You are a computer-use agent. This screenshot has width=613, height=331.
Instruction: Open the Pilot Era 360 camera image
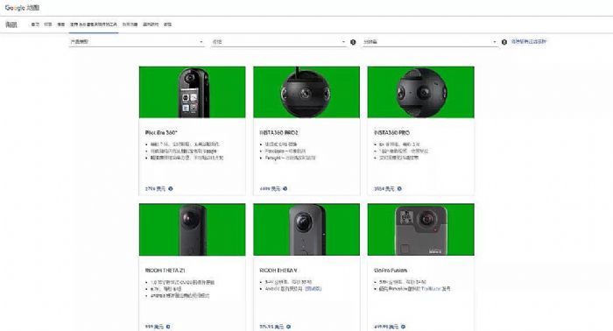tap(193, 92)
